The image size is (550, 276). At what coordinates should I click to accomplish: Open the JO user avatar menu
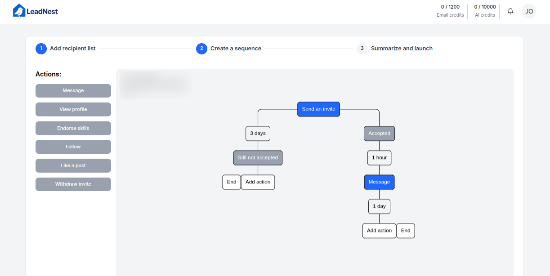point(529,11)
